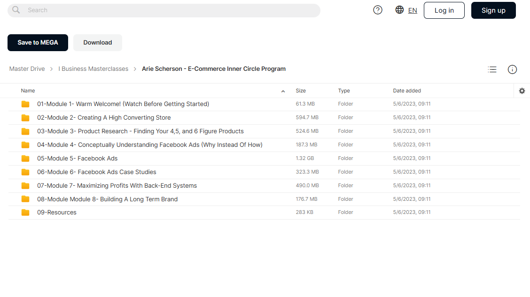Viewport: 530px width, 297px height.
Task: Click the 283 KB size value
Action: (x=304, y=212)
